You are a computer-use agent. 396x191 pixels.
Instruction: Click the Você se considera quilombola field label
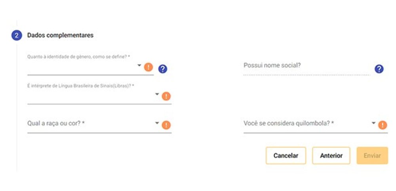289,124
